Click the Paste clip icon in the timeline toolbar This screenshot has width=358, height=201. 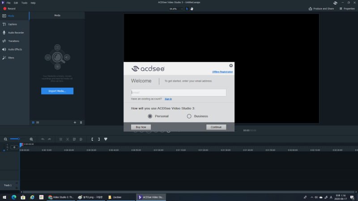point(81,139)
